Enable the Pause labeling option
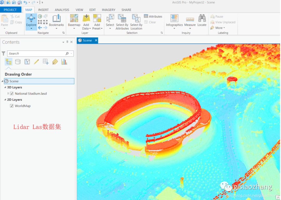281x200 pixels. coord(217,16)
